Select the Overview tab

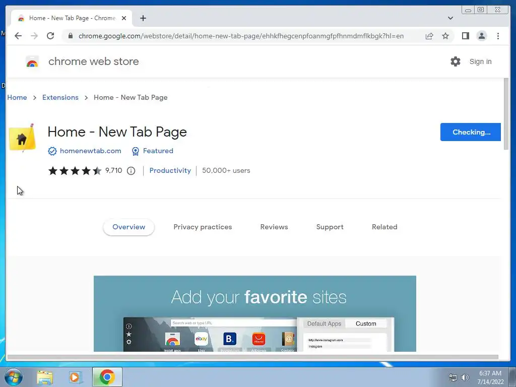[x=128, y=227]
